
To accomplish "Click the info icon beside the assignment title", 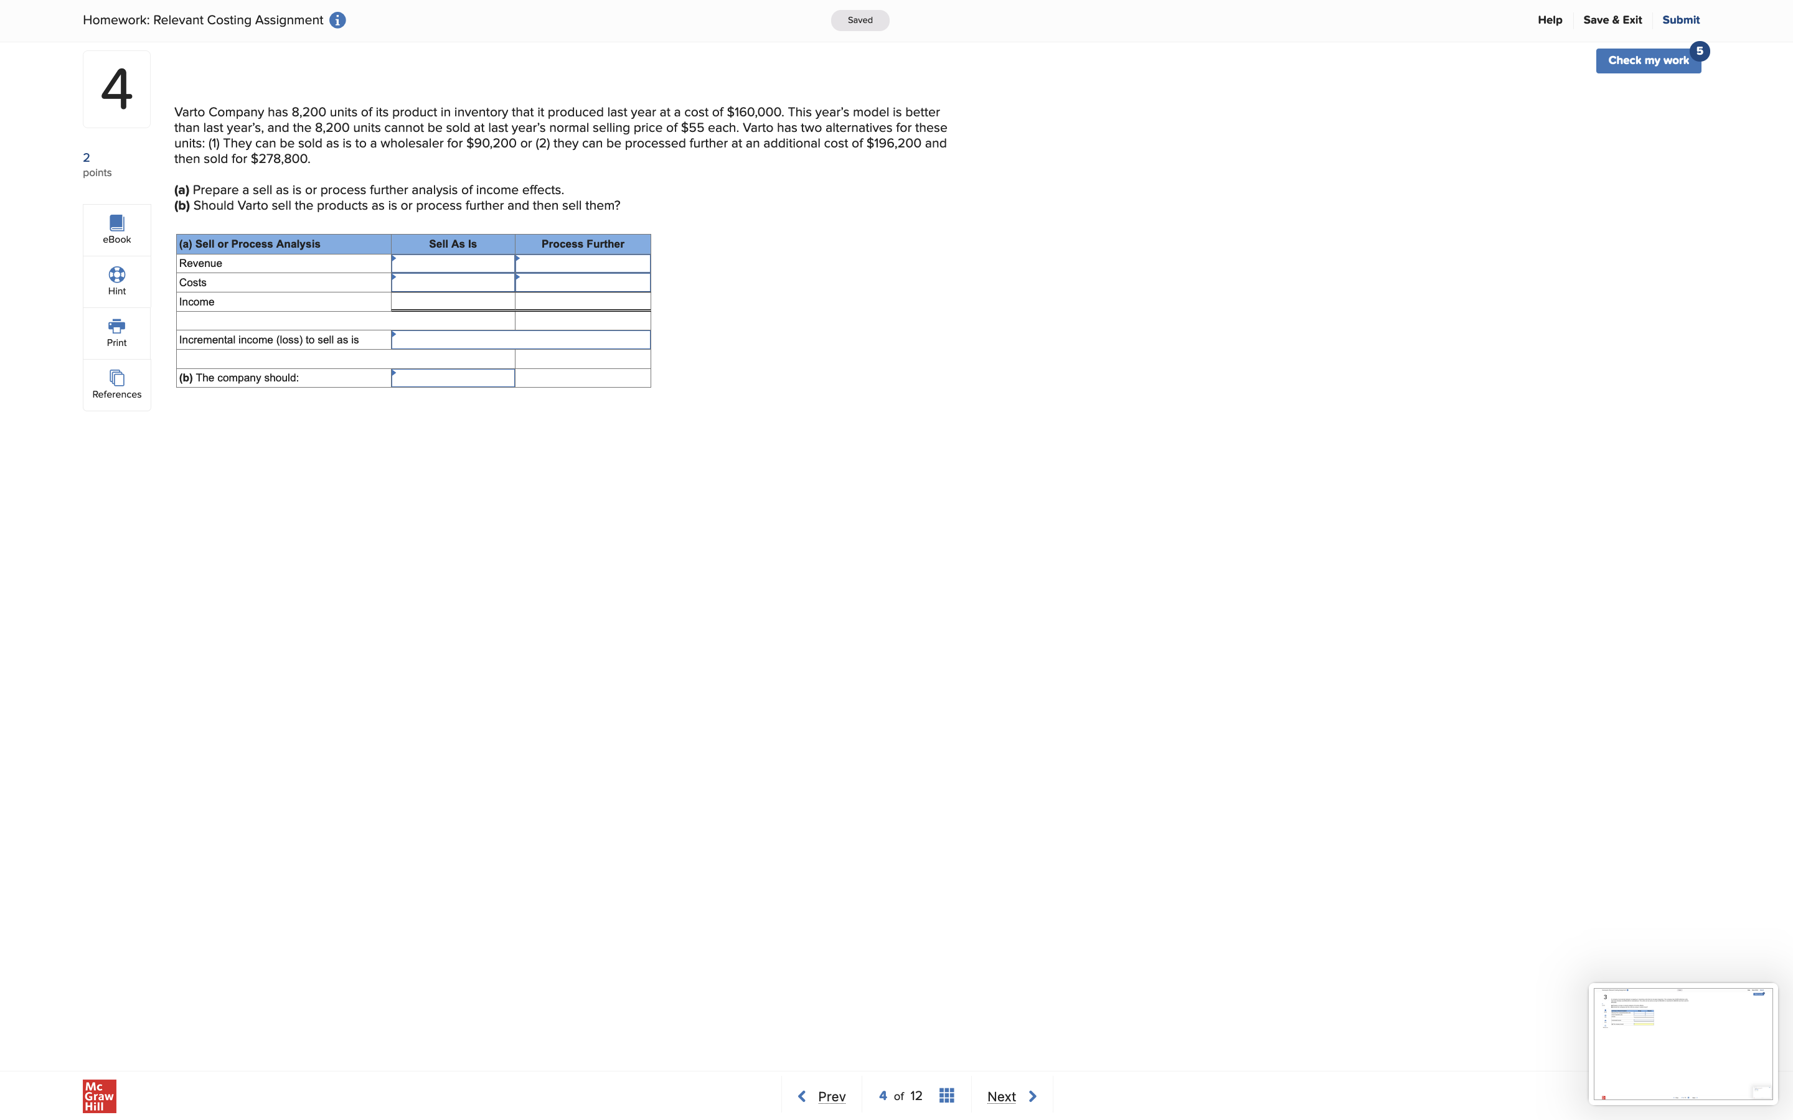I will pyautogui.click(x=337, y=20).
